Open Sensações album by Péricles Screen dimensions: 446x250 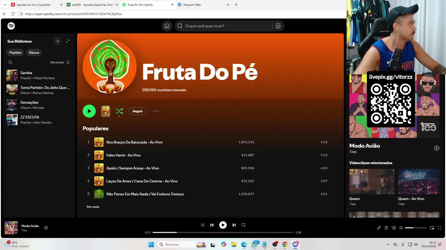tap(38, 105)
